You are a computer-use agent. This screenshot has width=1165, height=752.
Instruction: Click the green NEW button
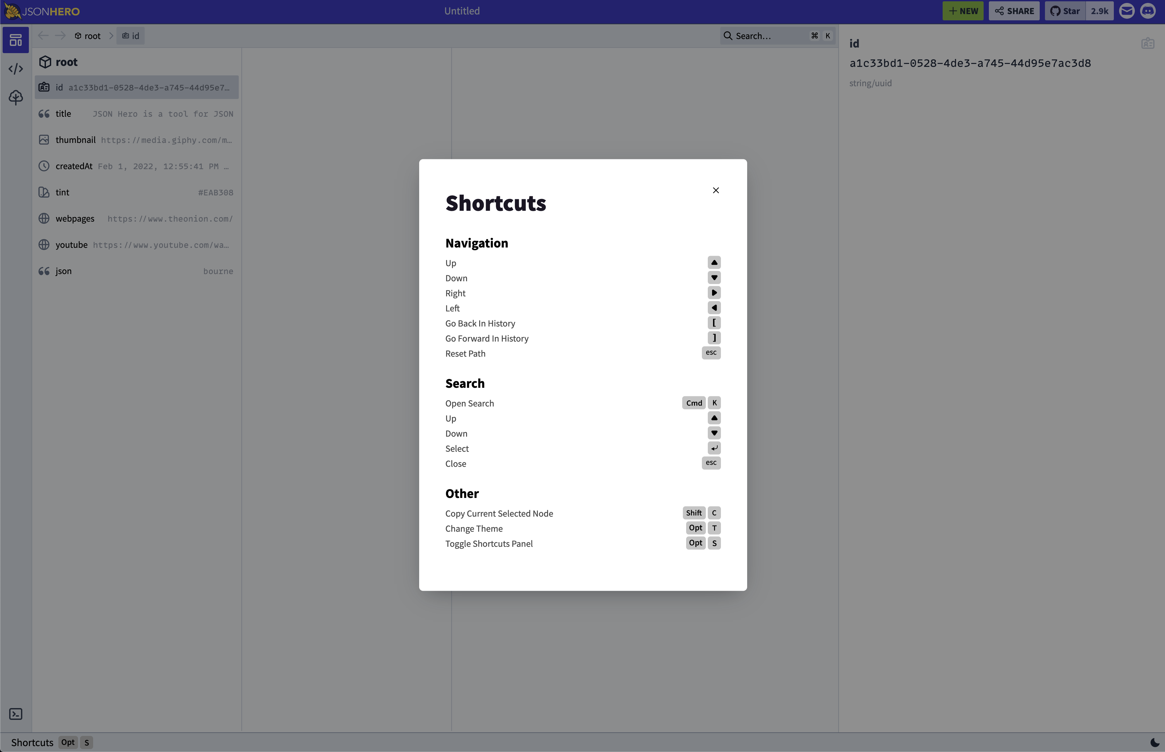[963, 11]
